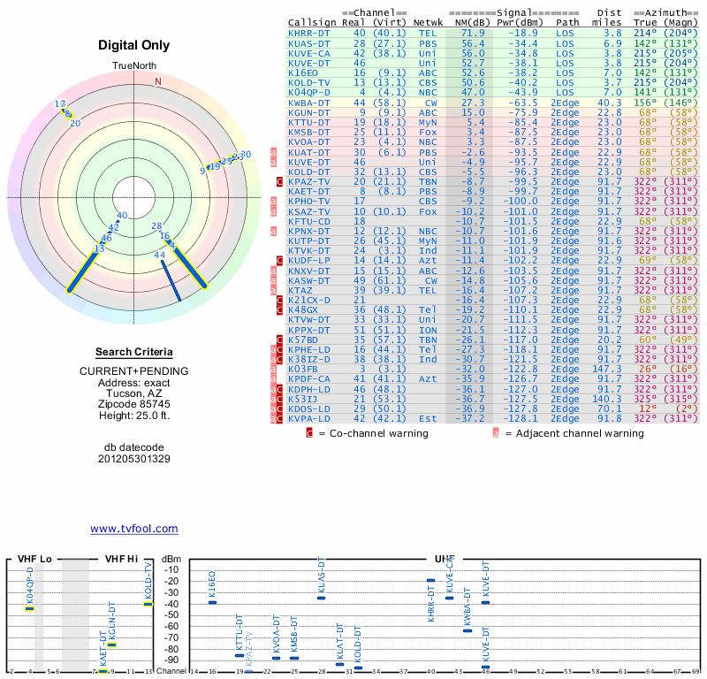Image resolution: width=707 pixels, height=679 pixels.
Task: Select the KWBA-DT callsign in the table
Action: (309, 103)
